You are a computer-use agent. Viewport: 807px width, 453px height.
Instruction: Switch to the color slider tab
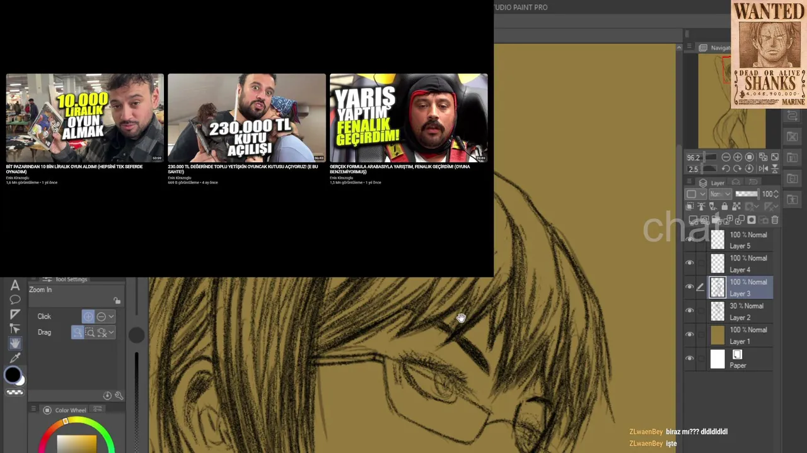98,410
